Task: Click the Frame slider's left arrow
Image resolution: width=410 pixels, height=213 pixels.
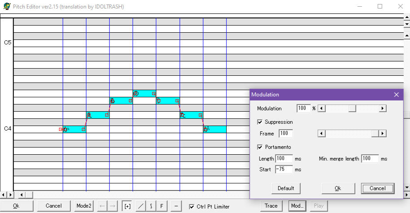Action: point(321,134)
